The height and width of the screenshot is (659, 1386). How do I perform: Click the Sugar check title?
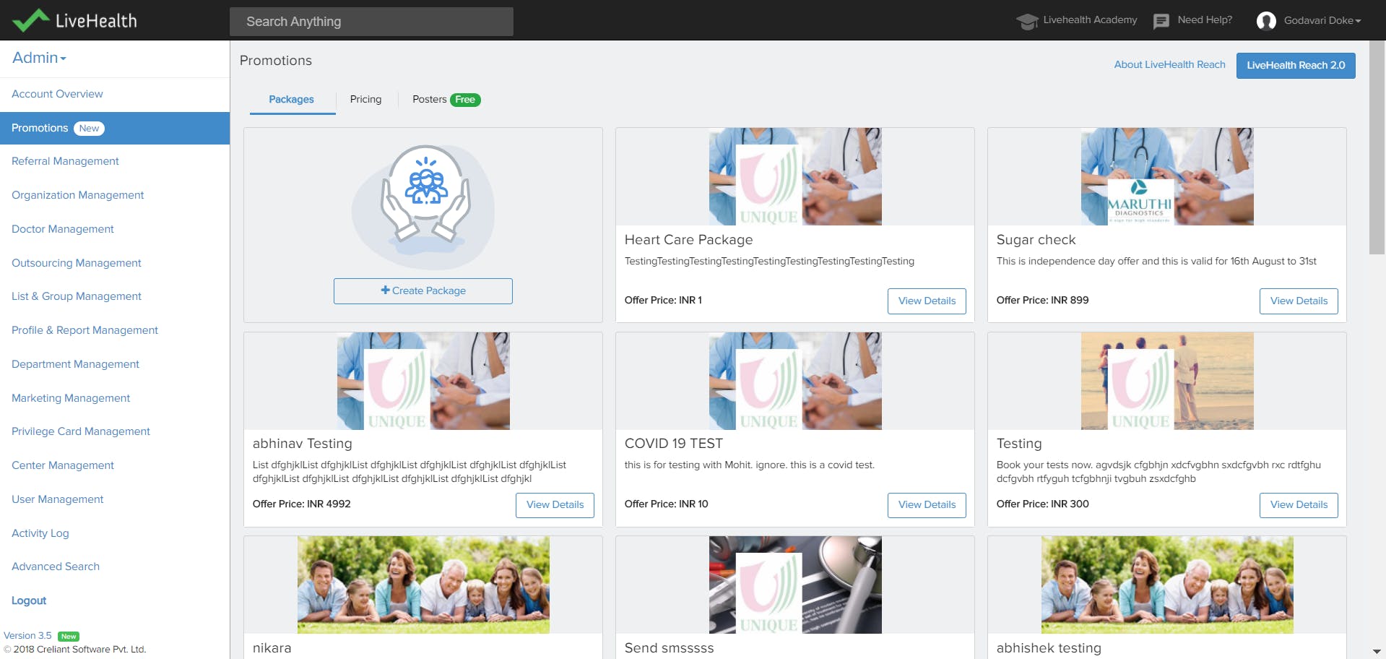1036,240
